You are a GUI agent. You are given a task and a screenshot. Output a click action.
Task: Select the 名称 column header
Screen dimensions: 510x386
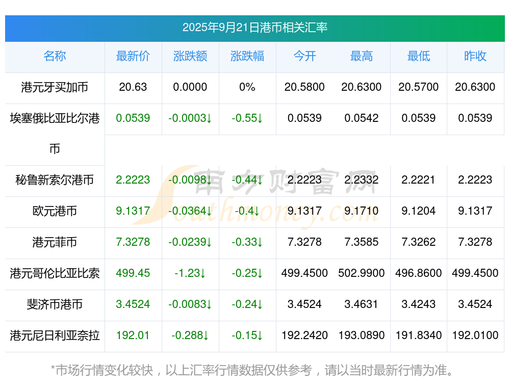[x=55, y=56]
